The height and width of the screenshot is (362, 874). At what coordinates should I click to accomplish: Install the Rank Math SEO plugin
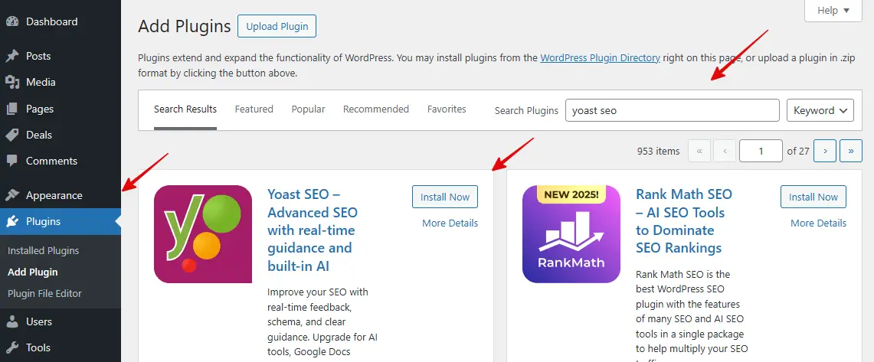coord(813,197)
